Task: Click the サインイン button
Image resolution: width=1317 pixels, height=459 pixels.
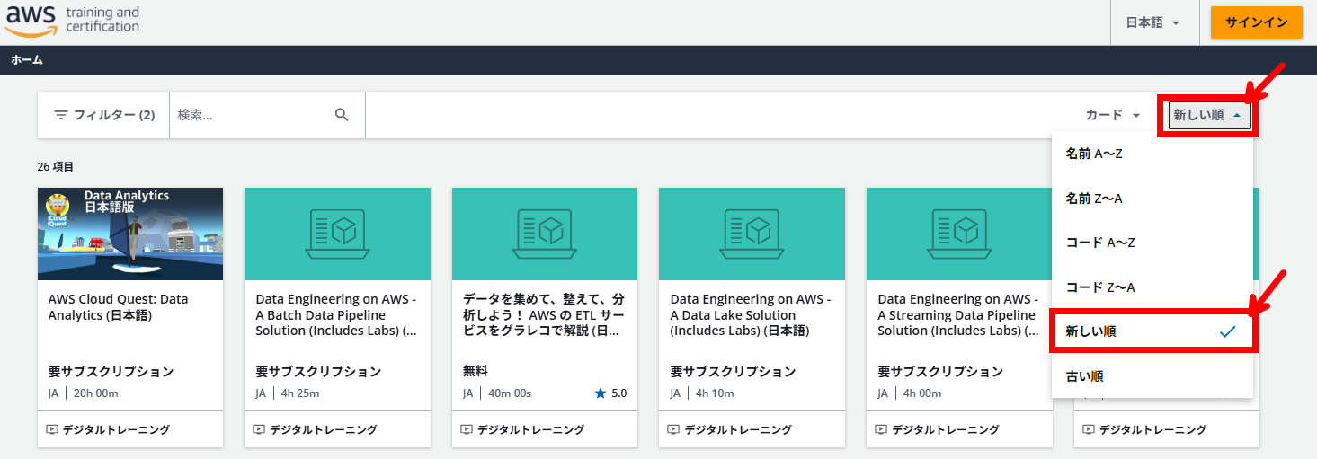Action: pyautogui.click(x=1256, y=22)
